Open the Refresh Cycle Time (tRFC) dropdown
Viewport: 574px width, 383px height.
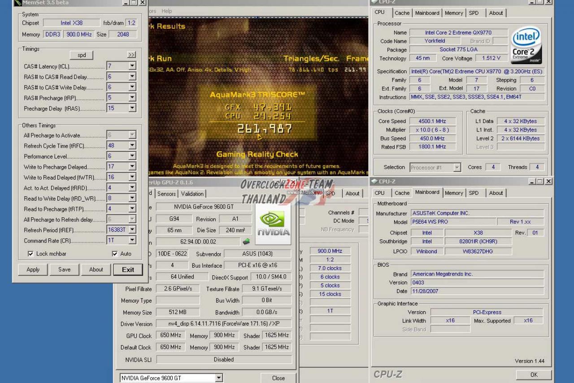[132, 145]
